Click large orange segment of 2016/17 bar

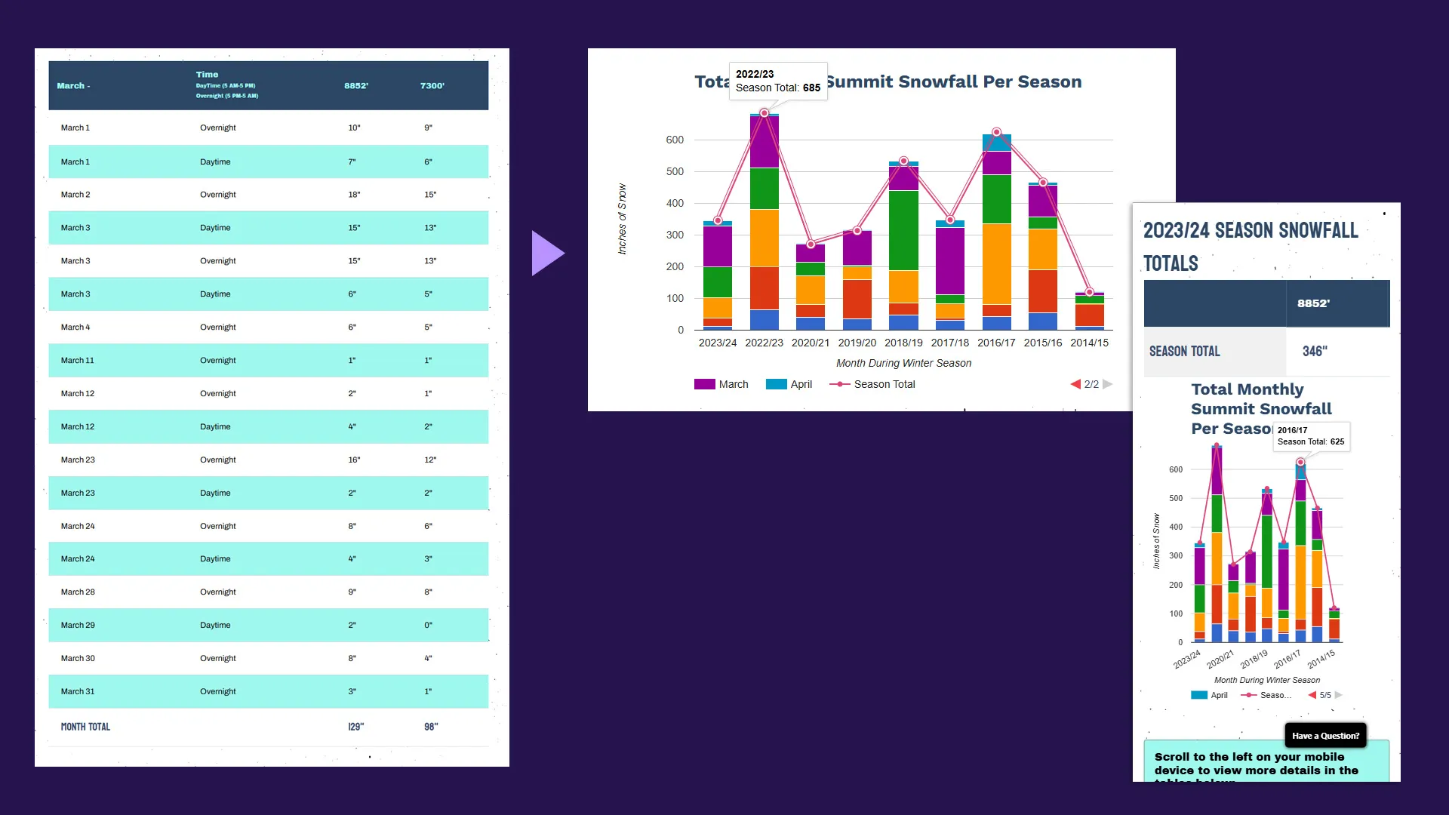tap(997, 264)
